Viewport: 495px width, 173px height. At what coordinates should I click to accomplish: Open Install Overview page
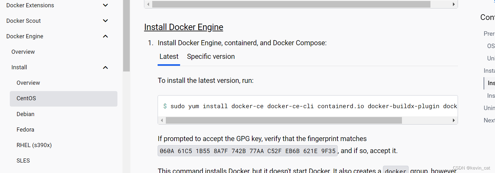click(x=28, y=83)
